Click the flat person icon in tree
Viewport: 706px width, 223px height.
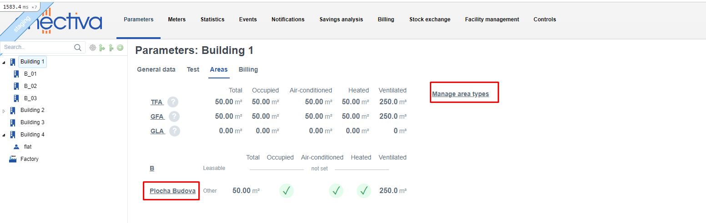coord(16,147)
